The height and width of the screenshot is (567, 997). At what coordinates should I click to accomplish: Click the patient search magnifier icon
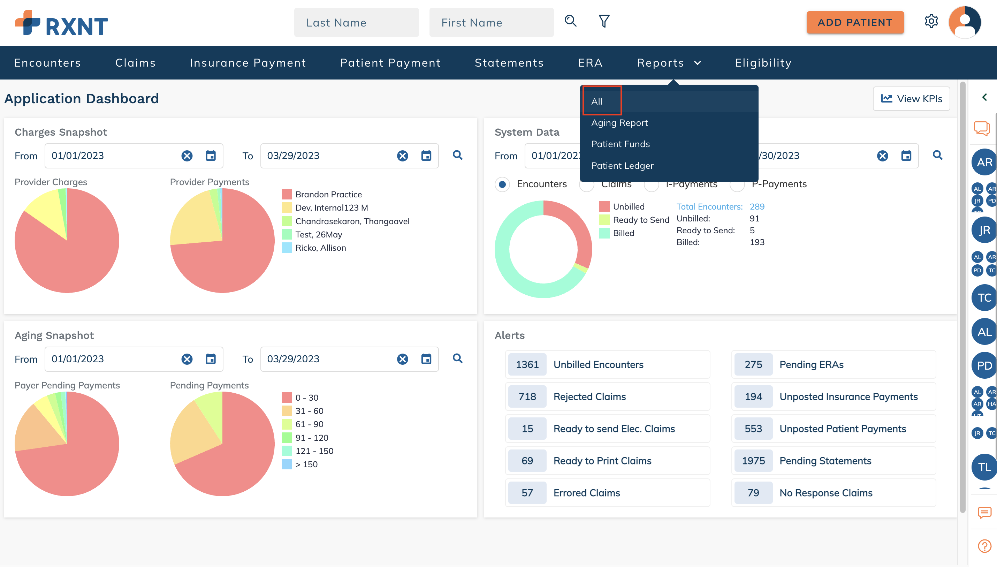pos(570,21)
